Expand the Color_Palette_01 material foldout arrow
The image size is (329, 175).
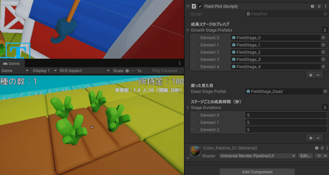click(x=188, y=158)
